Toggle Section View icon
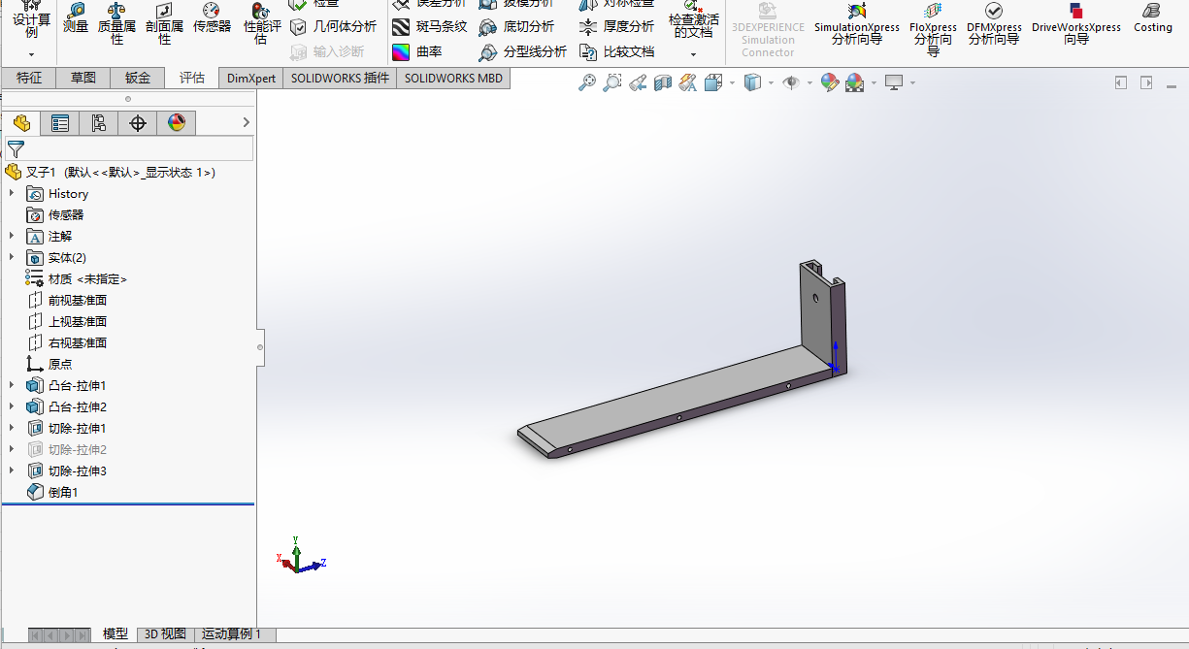 [663, 83]
